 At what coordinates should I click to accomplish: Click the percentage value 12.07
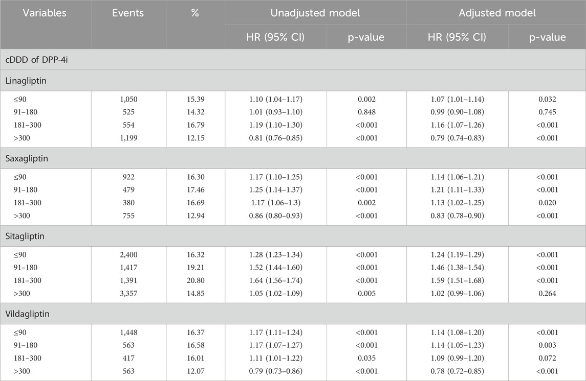(196, 372)
